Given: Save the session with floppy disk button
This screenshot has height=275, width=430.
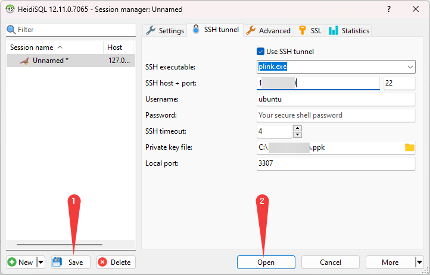Looking at the screenshot, I should (70, 262).
